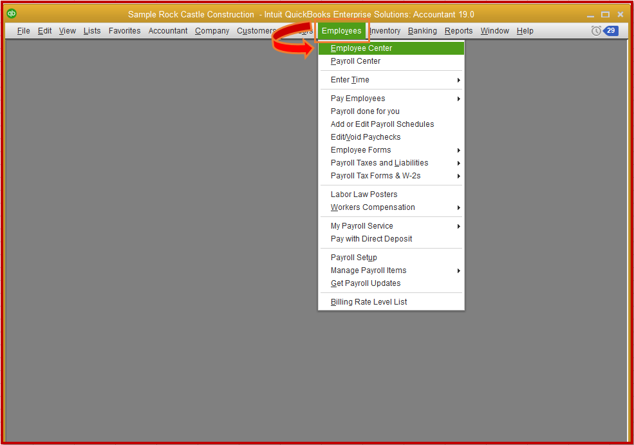The image size is (634, 445).
Task: Open the reminders alarm clock icon
Action: tap(596, 31)
